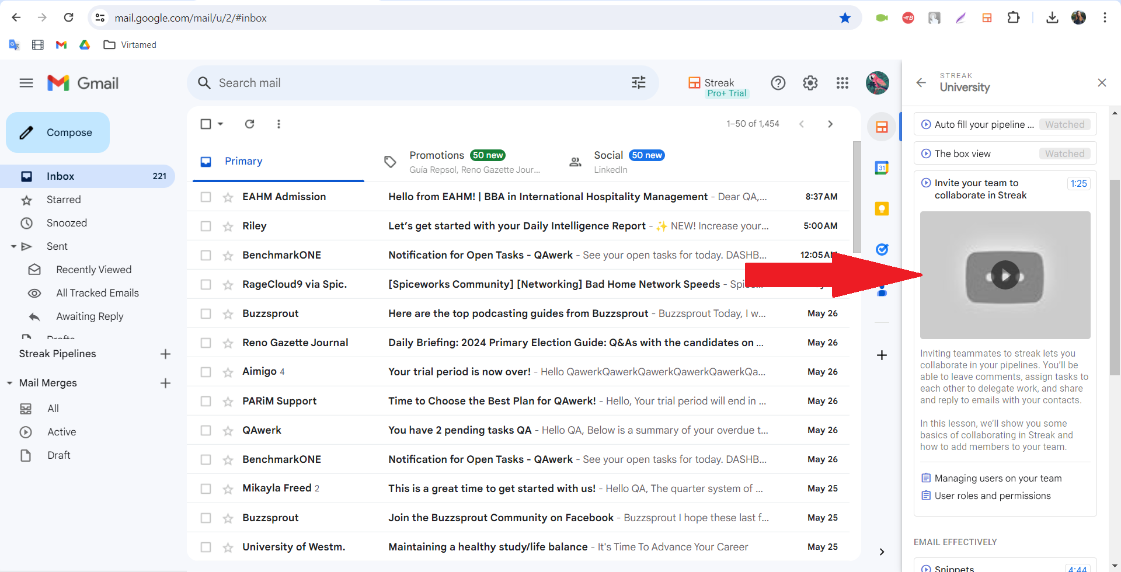The width and height of the screenshot is (1121, 572).
Task: Open Google Keep side panel icon
Action: point(882,208)
